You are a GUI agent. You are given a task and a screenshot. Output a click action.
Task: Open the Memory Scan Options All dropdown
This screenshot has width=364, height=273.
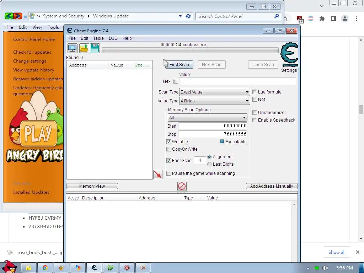[207, 117]
